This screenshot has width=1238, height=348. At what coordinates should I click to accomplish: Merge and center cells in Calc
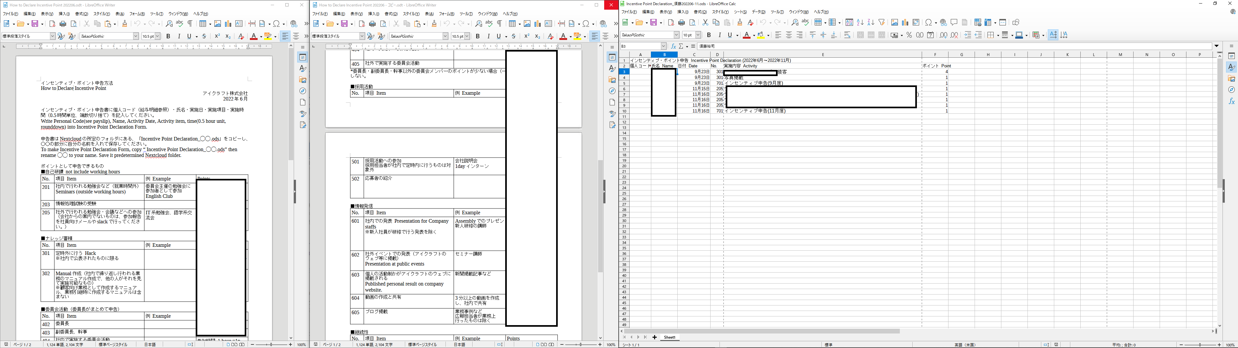tap(860, 35)
